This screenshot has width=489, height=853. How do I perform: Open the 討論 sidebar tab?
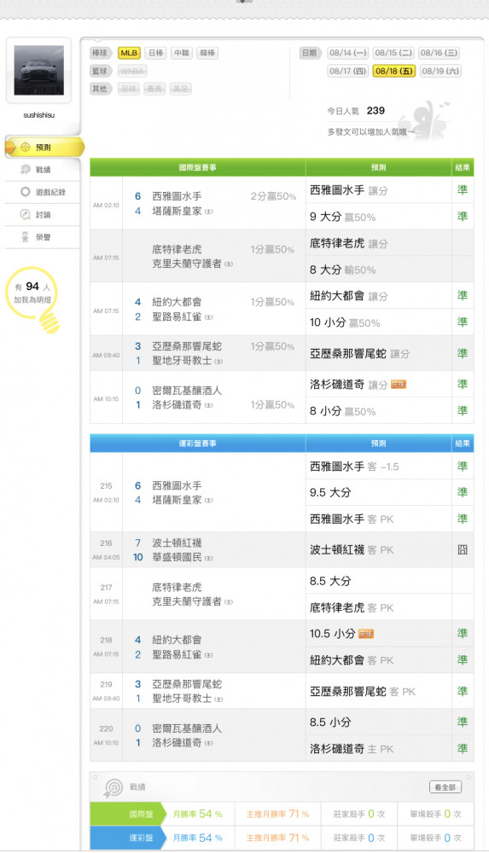(43, 214)
